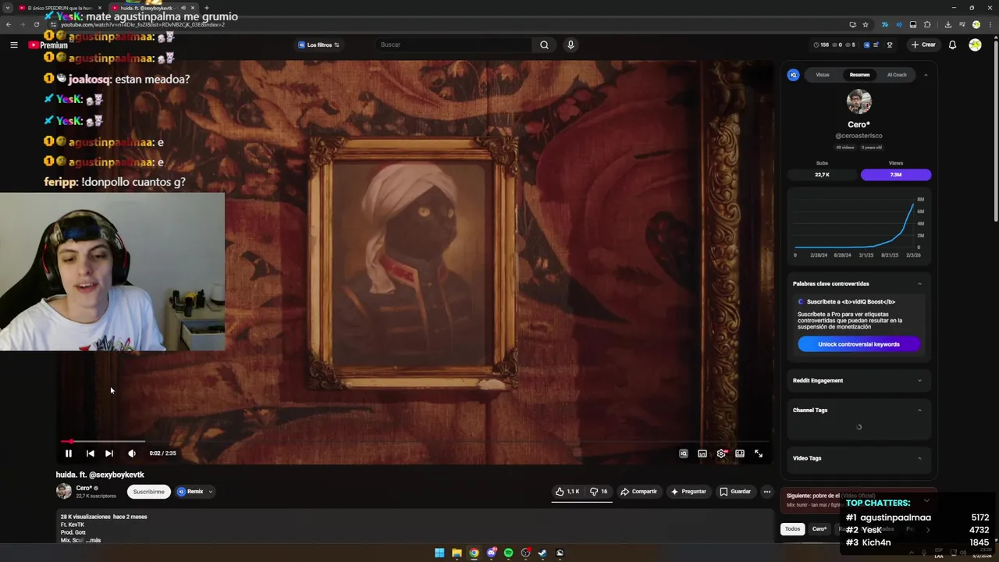This screenshot has width=999, height=562.
Task: Click the Preguntar button
Action: [x=688, y=492]
